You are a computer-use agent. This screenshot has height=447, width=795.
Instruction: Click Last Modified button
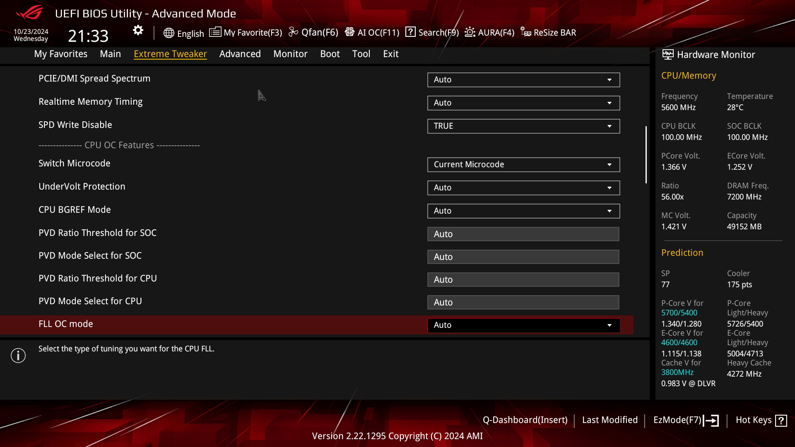click(610, 420)
